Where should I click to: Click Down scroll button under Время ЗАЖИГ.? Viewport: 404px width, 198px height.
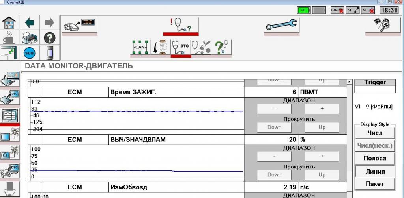click(x=274, y=127)
